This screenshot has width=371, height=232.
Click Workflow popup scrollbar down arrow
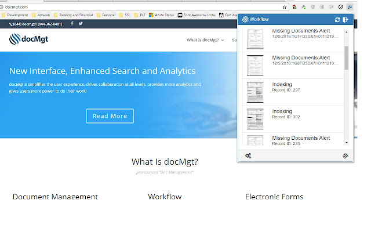(347, 143)
